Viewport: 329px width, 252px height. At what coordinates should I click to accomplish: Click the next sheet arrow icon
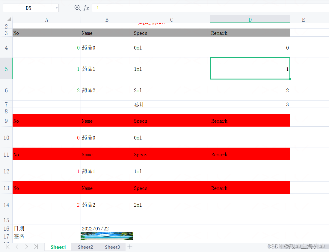[26, 247]
